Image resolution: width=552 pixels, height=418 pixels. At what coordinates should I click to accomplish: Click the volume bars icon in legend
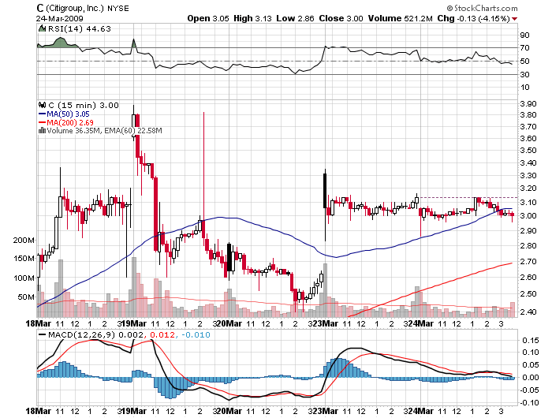pyautogui.click(x=42, y=131)
